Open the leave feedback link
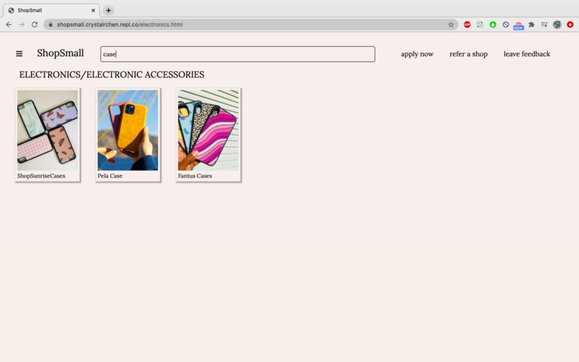579x362 pixels. pyautogui.click(x=527, y=54)
